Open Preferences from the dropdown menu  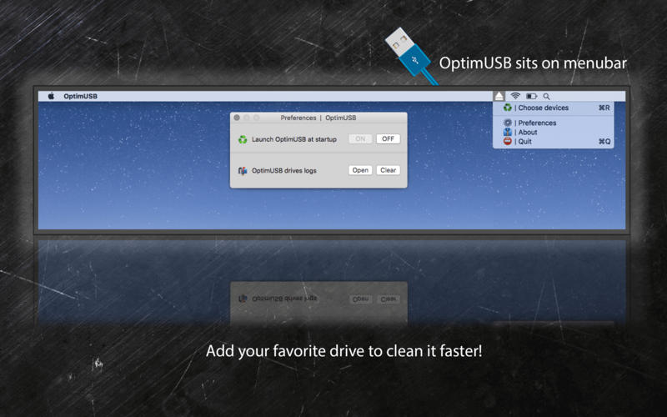click(553, 123)
